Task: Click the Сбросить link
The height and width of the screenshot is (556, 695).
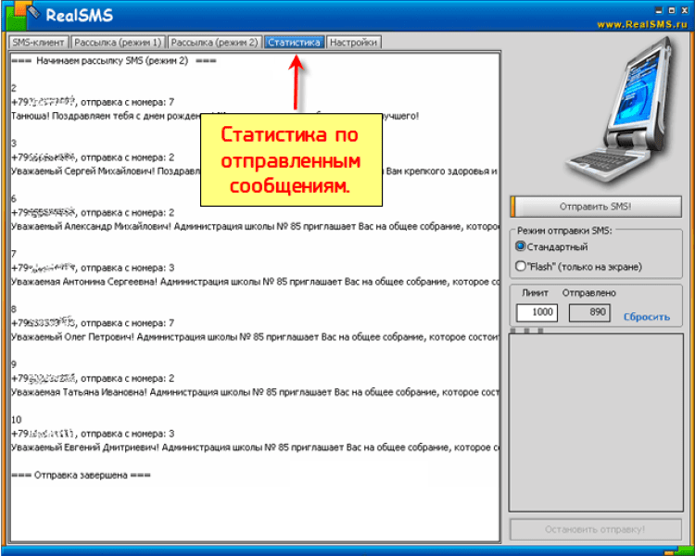Action: (647, 317)
